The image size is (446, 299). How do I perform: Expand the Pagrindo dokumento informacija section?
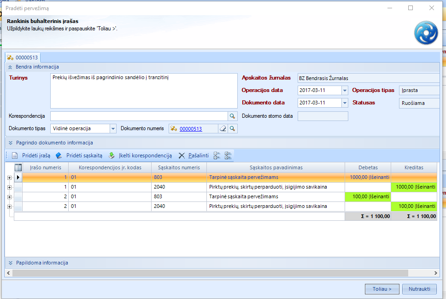11,143
